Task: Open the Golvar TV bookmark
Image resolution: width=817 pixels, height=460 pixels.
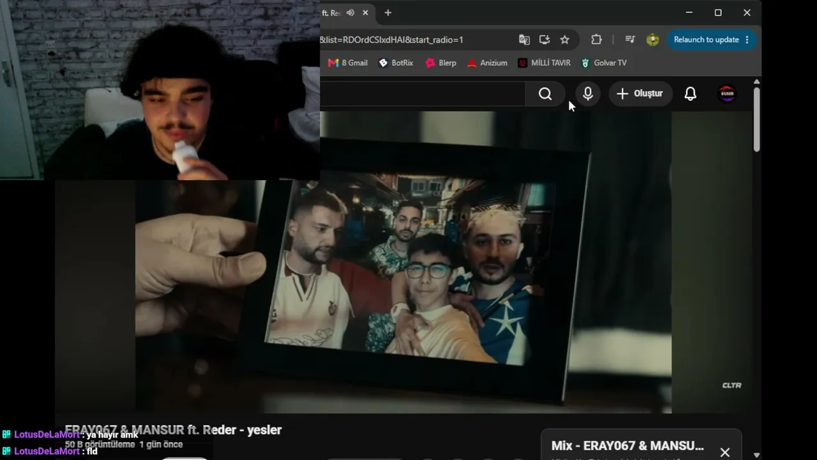Action: point(604,63)
